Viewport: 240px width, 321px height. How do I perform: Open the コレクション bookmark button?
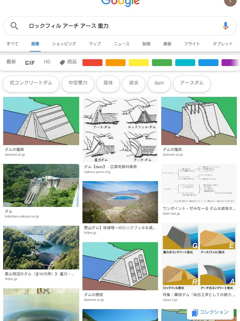[210, 313]
